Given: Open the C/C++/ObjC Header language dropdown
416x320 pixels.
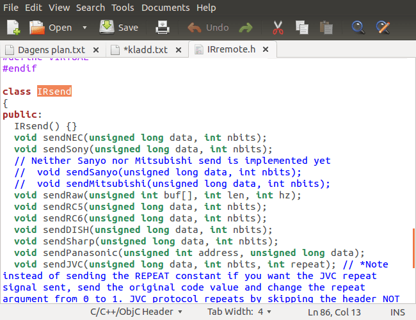Looking at the screenshot, I should click(x=136, y=312).
